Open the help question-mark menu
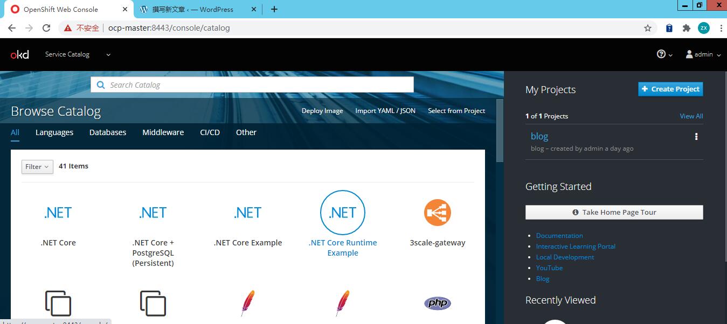 pos(664,54)
